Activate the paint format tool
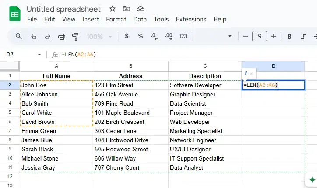 pyautogui.click(x=75, y=37)
